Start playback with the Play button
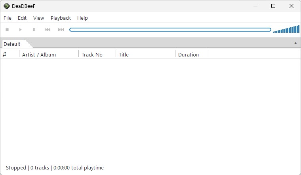The height and width of the screenshot is (175, 301). point(20,30)
